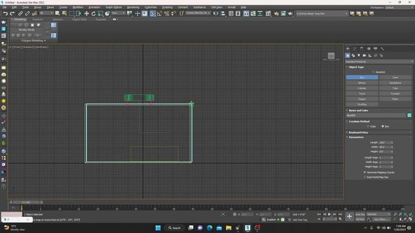The image size is (415, 233).
Task: Click the time slider handle
Action: coord(26,203)
